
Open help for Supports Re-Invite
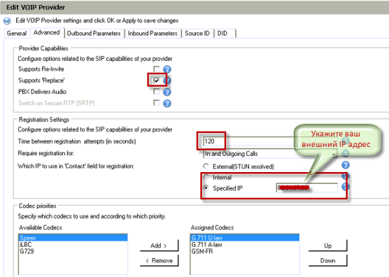coord(167,69)
